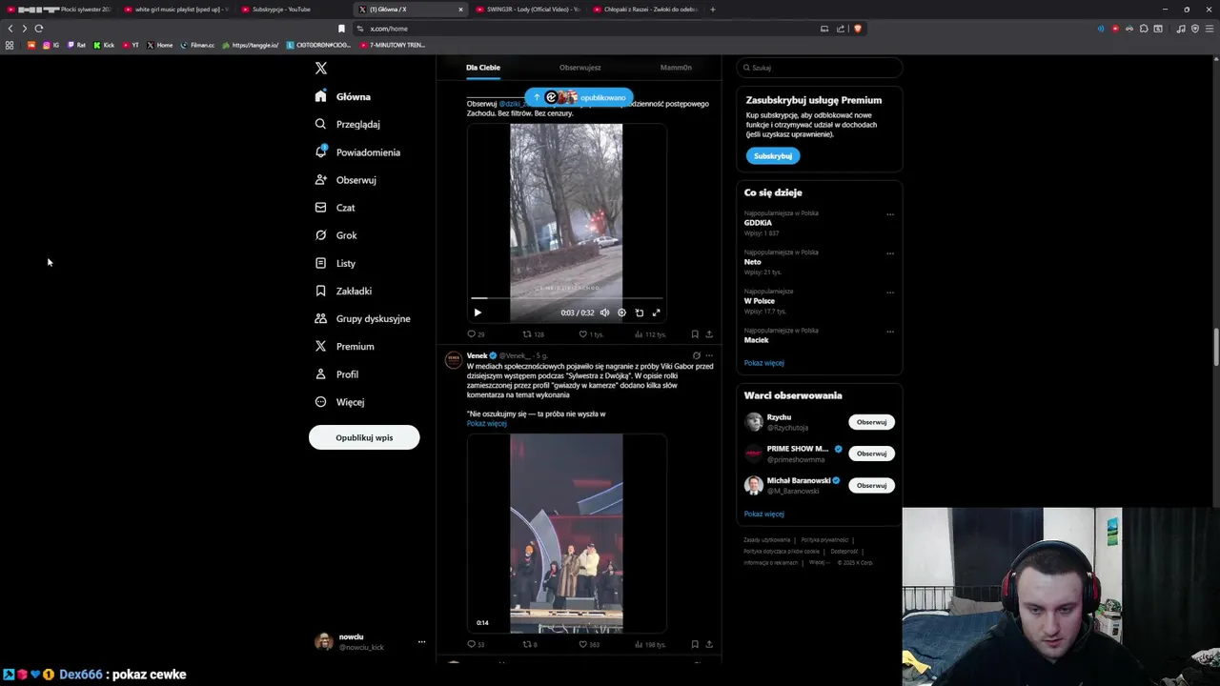This screenshot has height=686, width=1220.
Task: Play the tree street video
Action: 478,313
